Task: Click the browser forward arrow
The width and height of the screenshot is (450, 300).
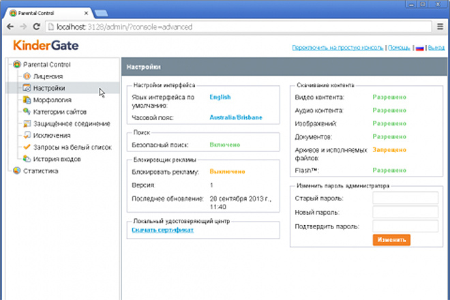Action: coord(23,27)
